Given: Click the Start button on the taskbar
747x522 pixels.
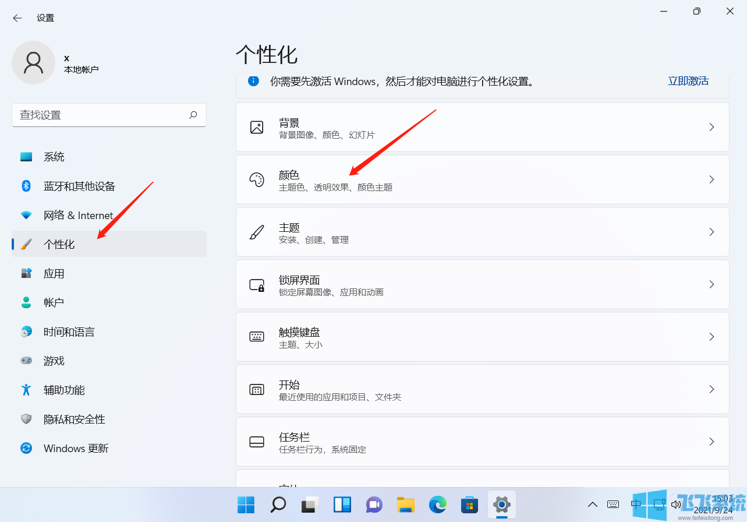Looking at the screenshot, I should (245, 505).
